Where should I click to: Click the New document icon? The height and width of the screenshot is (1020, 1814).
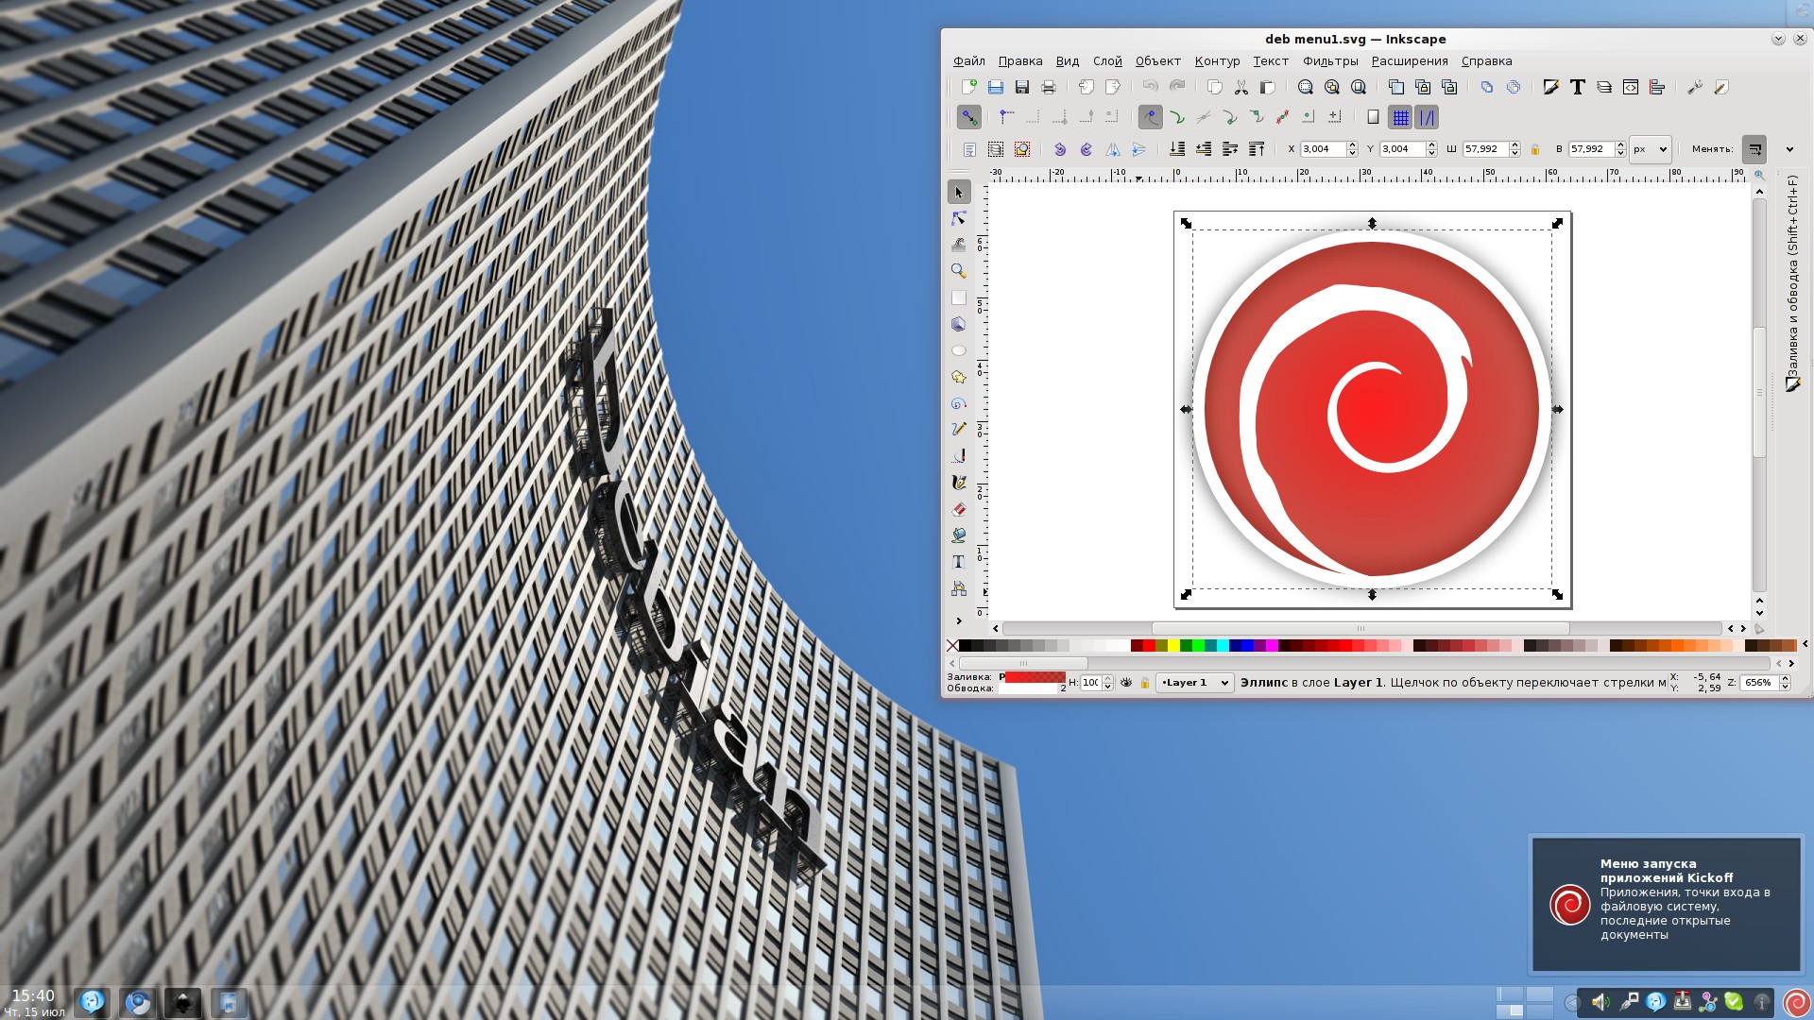[968, 87]
